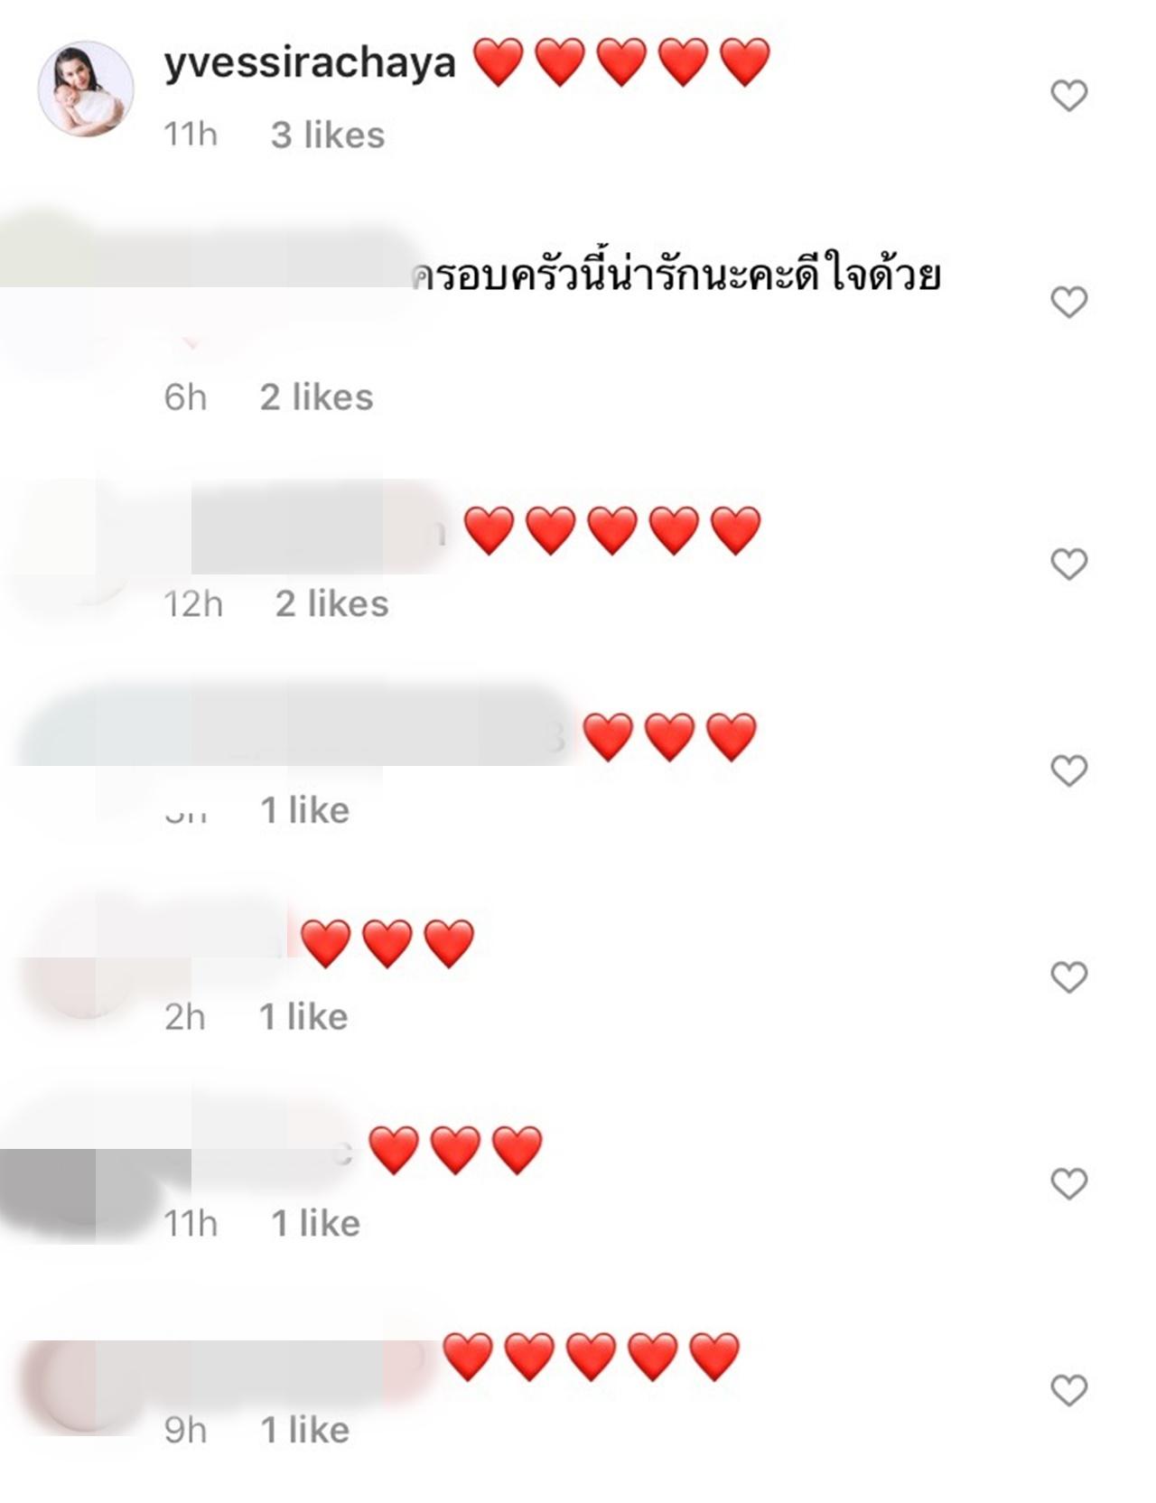Like the three-heart comment showing 1 like below the 12h comment
The image size is (1156, 1503).
(x=1068, y=770)
